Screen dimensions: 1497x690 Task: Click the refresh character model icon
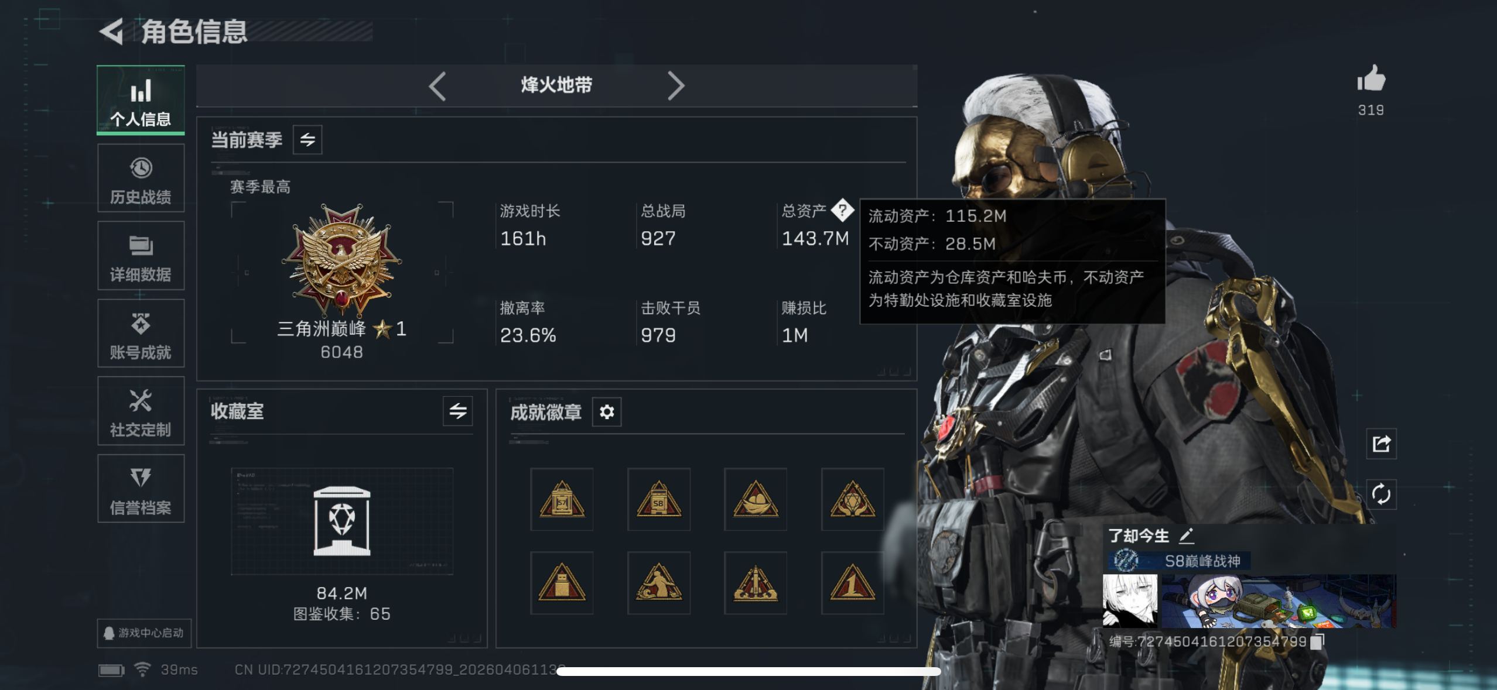(1381, 494)
